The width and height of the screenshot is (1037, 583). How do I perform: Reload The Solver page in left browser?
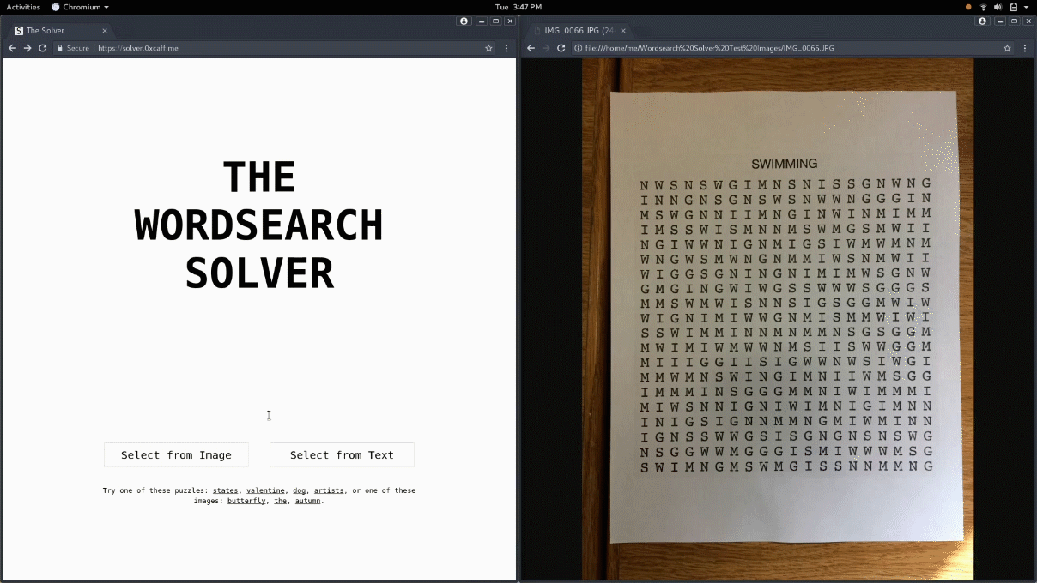click(42, 48)
